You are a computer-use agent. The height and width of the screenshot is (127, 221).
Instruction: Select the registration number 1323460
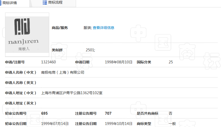[48, 62]
